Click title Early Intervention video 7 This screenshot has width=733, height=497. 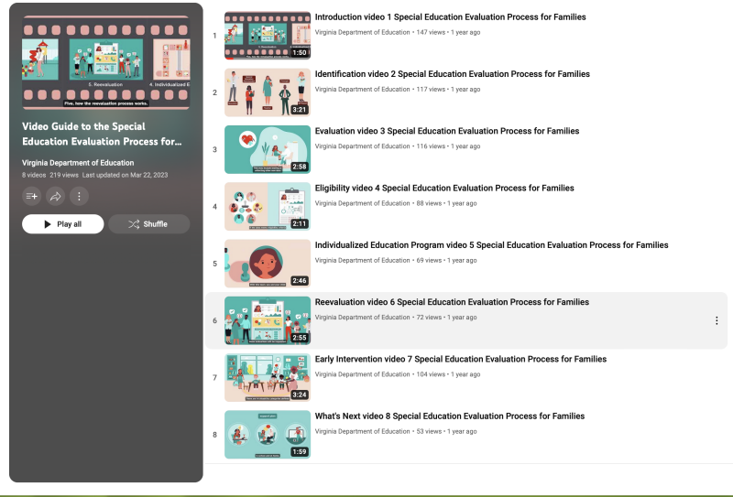click(x=461, y=359)
